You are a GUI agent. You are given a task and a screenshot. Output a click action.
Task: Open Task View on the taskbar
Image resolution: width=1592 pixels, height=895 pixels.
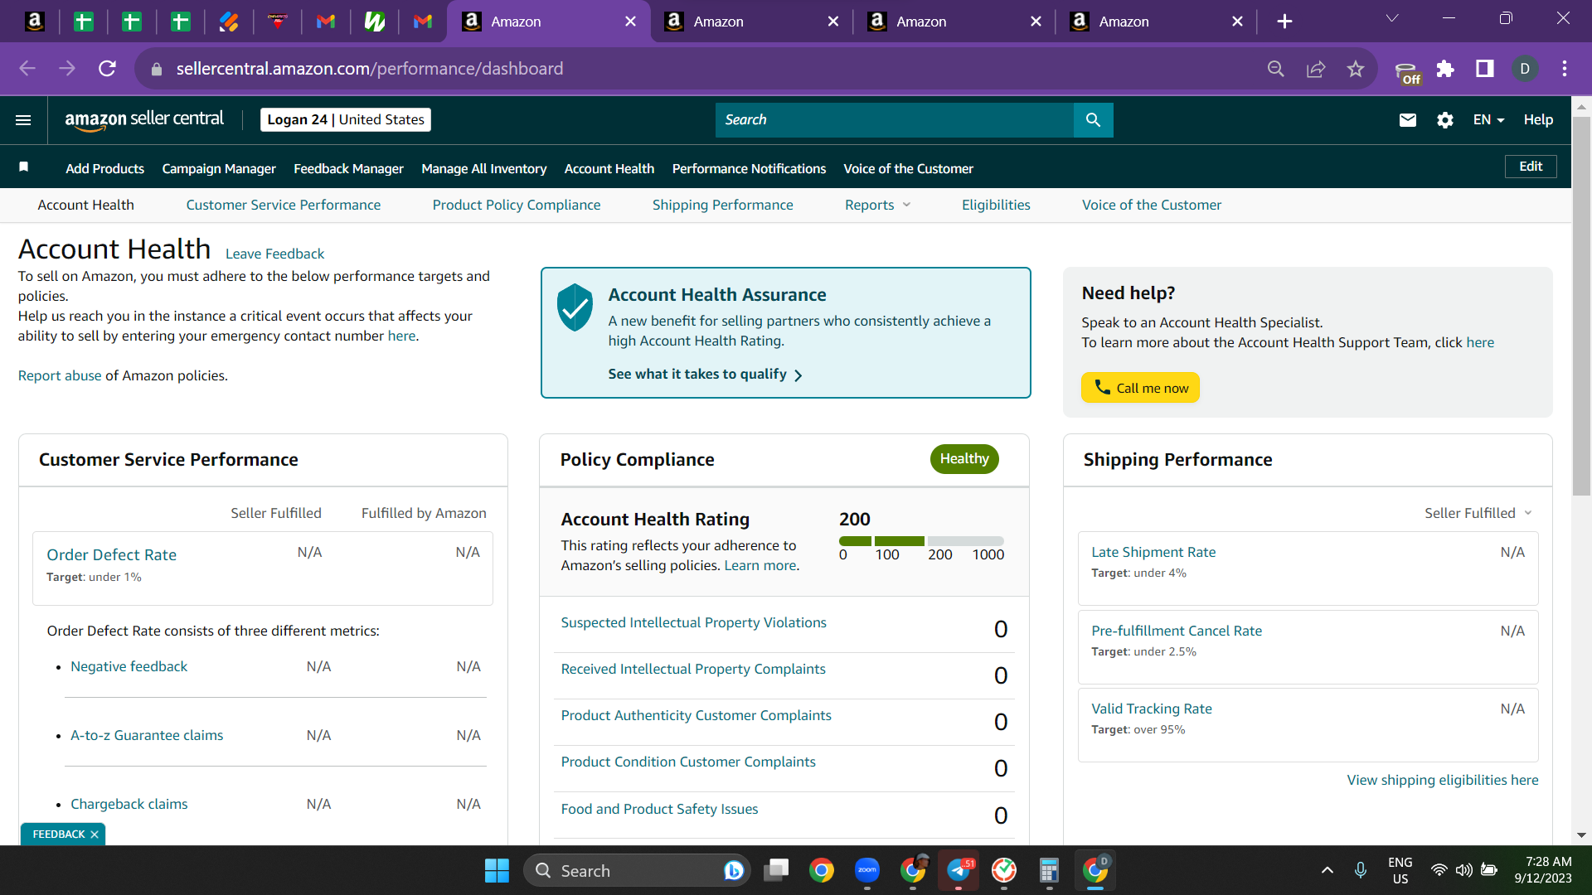[776, 871]
